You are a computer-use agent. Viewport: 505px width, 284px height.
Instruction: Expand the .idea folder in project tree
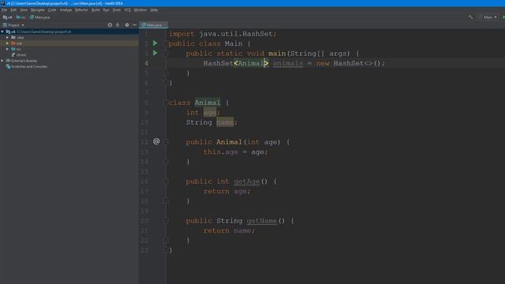pos(7,37)
